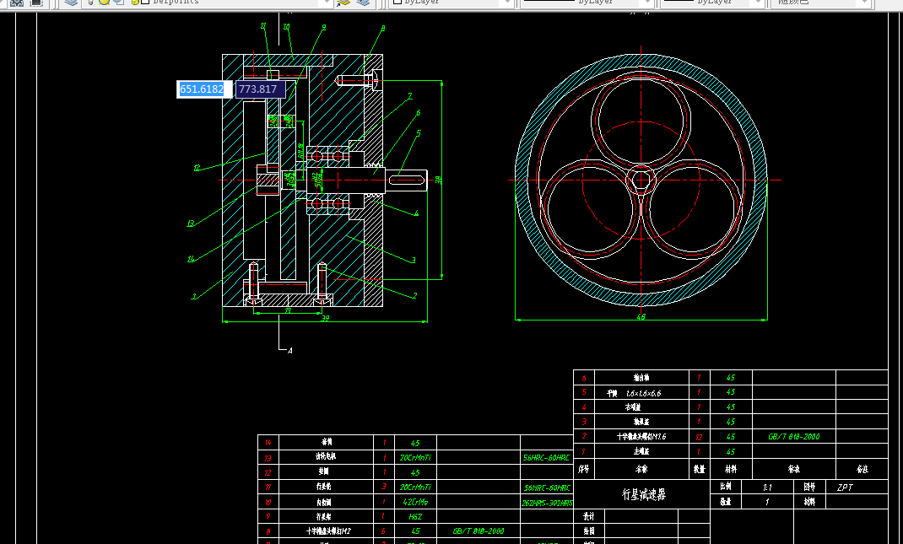The height and width of the screenshot is (544, 903).
Task: Select 56HRC-60HRC in row 11
Action: click(x=547, y=487)
